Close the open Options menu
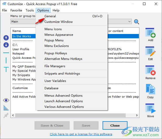This screenshot has width=162, height=139. click(43, 10)
